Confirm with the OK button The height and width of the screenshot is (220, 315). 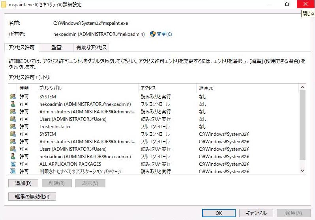click(x=219, y=213)
